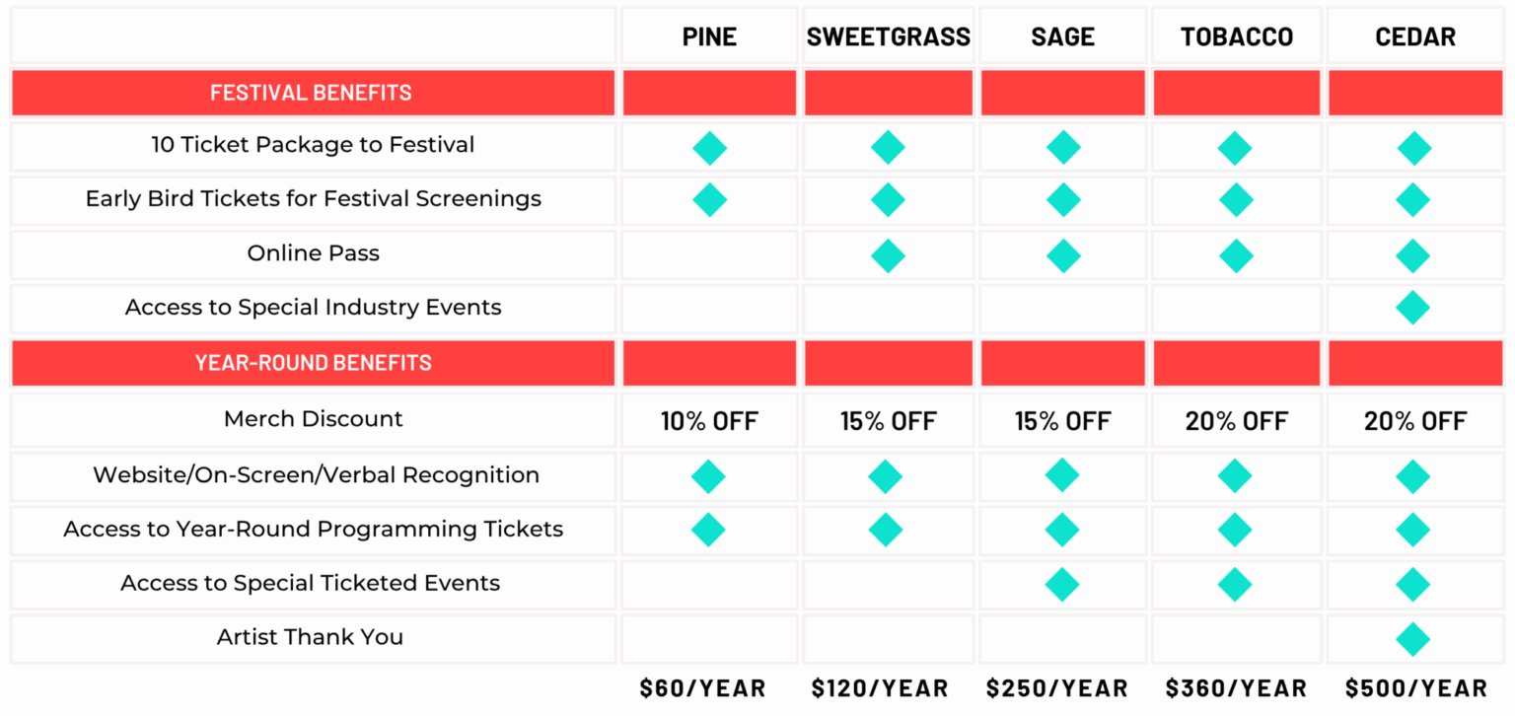Image resolution: width=1515 pixels, height=716 pixels.
Task: Select the CEDAR tier column header
Action: point(1414,37)
